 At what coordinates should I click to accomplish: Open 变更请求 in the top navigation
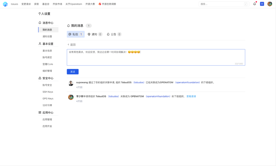[26, 4]
